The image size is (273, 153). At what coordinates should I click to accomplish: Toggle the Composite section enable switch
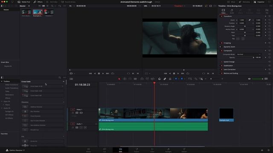(x=221, y=51)
